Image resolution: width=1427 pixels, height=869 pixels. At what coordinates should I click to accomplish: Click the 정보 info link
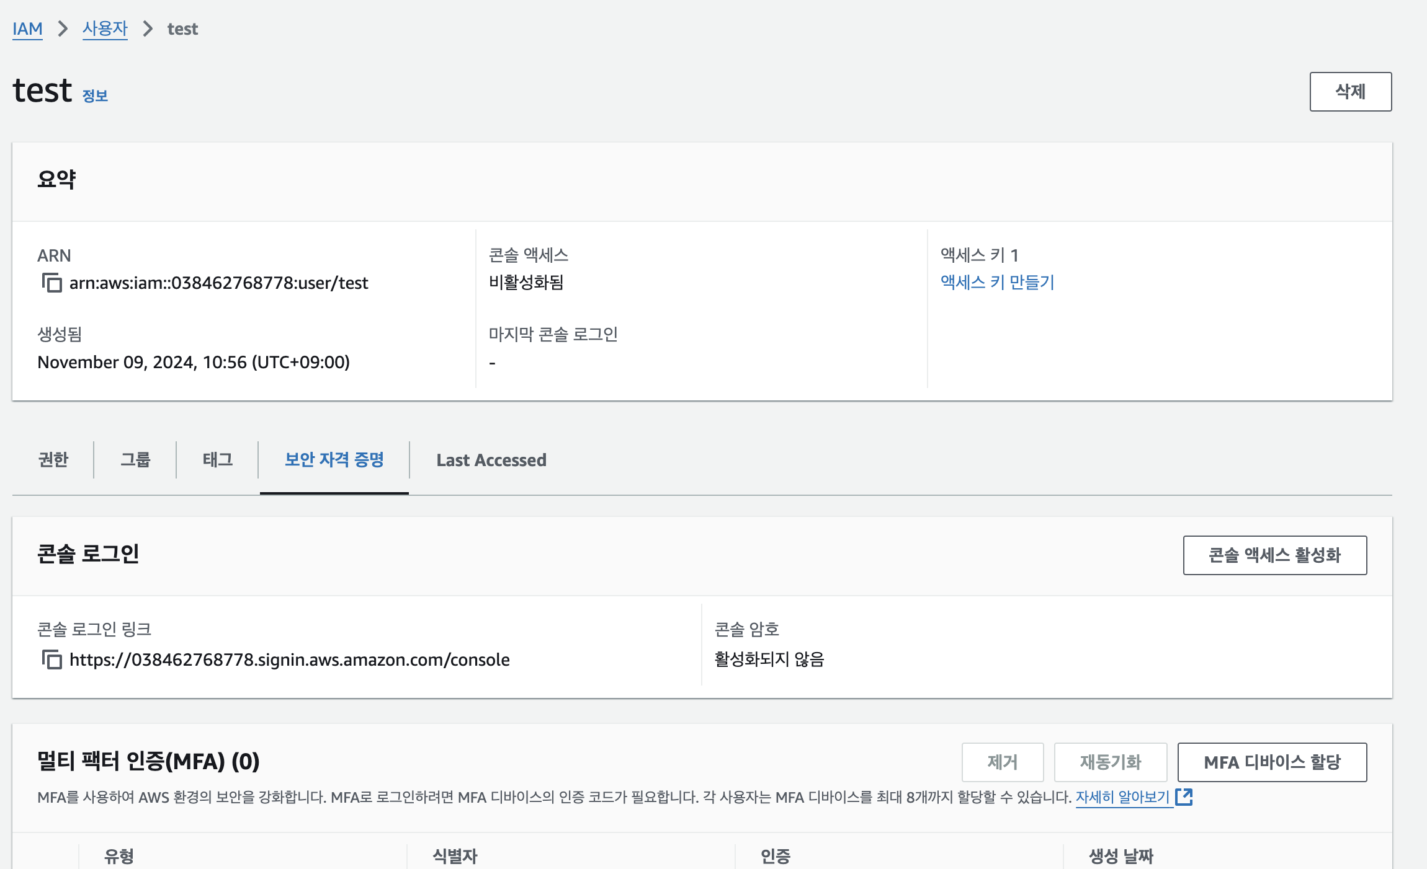[95, 96]
